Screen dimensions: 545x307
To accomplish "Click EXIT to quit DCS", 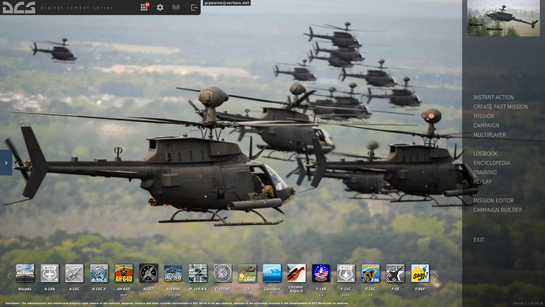I will (479, 240).
